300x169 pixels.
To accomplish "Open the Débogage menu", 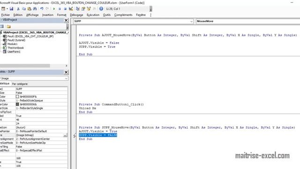I will [76, 15].
